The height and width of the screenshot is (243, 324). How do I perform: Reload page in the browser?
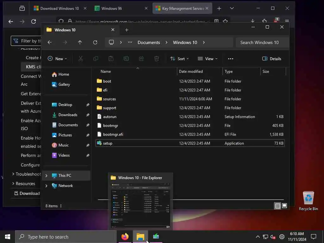(x=34, y=21)
